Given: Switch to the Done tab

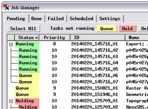Looking at the screenshot, I should (x=37, y=19).
